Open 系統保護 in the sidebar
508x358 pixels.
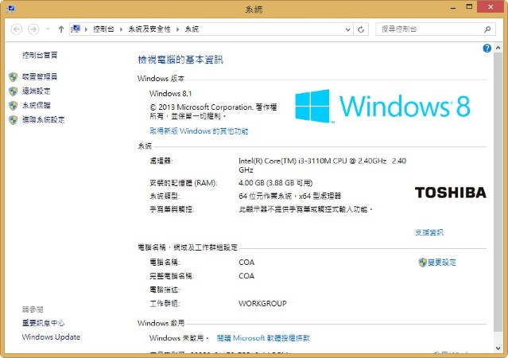[36, 105]
